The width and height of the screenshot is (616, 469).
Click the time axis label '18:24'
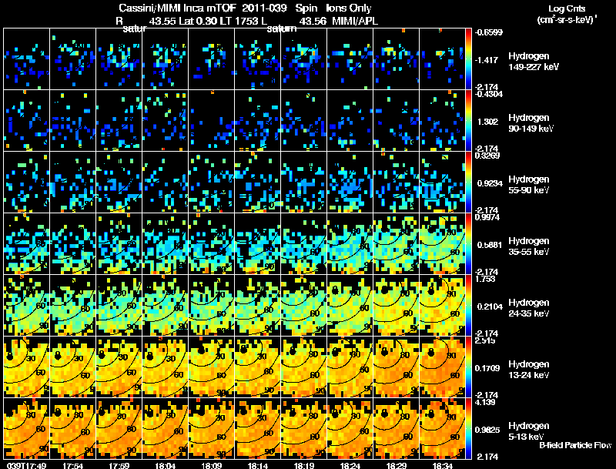[350, 465]
